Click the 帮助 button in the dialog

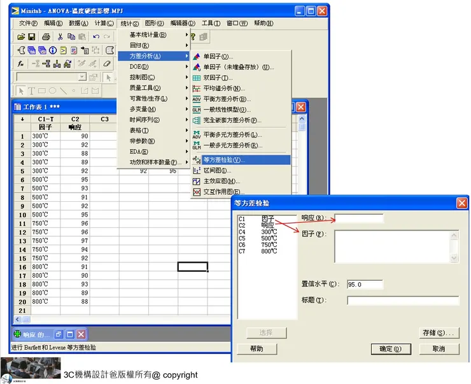pos(257,349)
